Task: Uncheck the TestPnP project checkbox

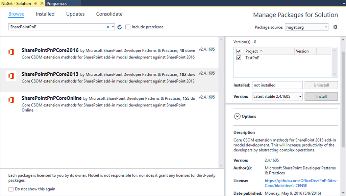Action: pos(239,58)
